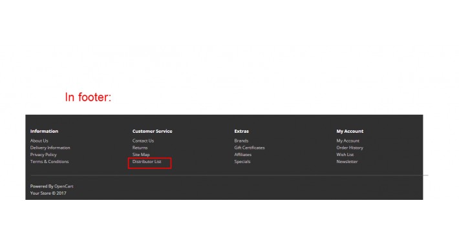Viewport: 459px width, 245px height.
Task: Open the About Us footer link
Action: point(39,141)
